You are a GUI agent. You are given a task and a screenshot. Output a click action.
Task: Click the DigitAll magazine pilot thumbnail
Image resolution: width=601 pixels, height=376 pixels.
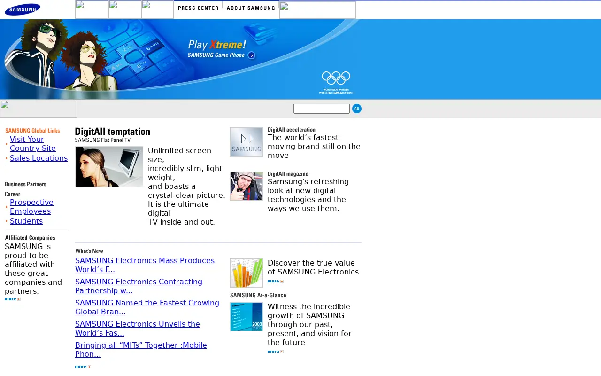coord(247,186)
